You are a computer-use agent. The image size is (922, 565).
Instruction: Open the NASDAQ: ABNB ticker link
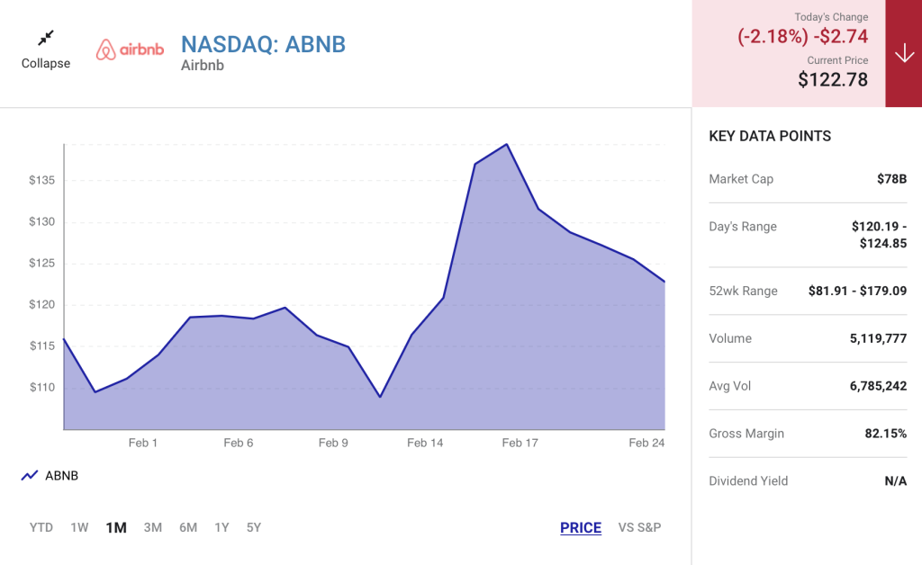(x=263, y=44)
